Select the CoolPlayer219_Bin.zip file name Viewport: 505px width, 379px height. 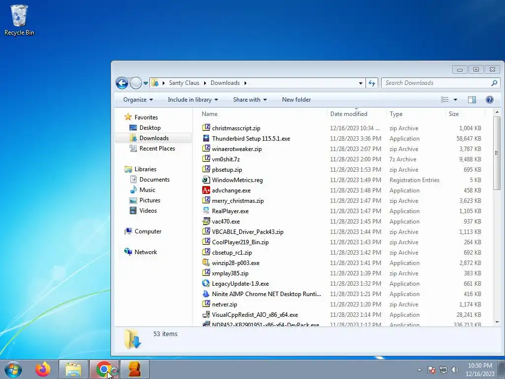(x=240, y=242)
